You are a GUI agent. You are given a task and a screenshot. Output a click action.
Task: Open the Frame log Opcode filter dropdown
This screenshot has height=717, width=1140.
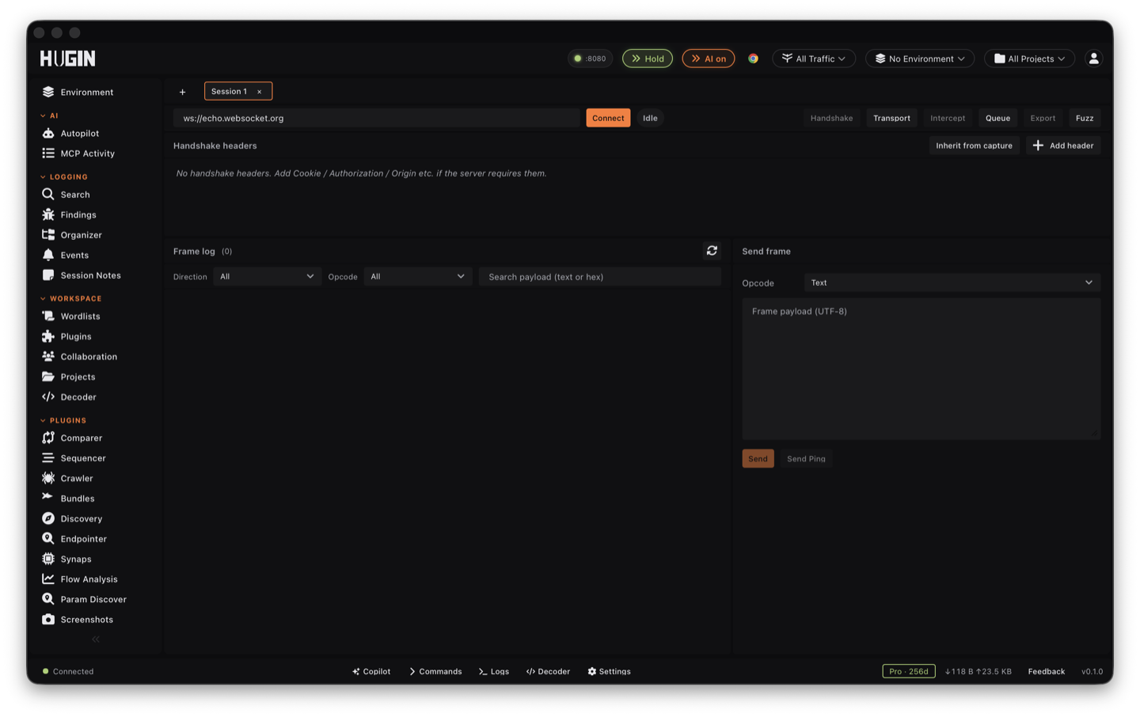418,276
